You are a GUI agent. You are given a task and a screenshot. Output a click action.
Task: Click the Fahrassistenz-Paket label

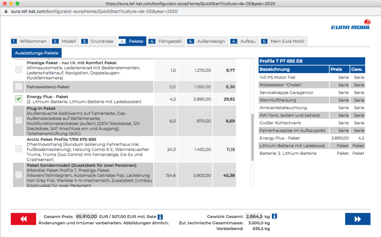point(48,87)
